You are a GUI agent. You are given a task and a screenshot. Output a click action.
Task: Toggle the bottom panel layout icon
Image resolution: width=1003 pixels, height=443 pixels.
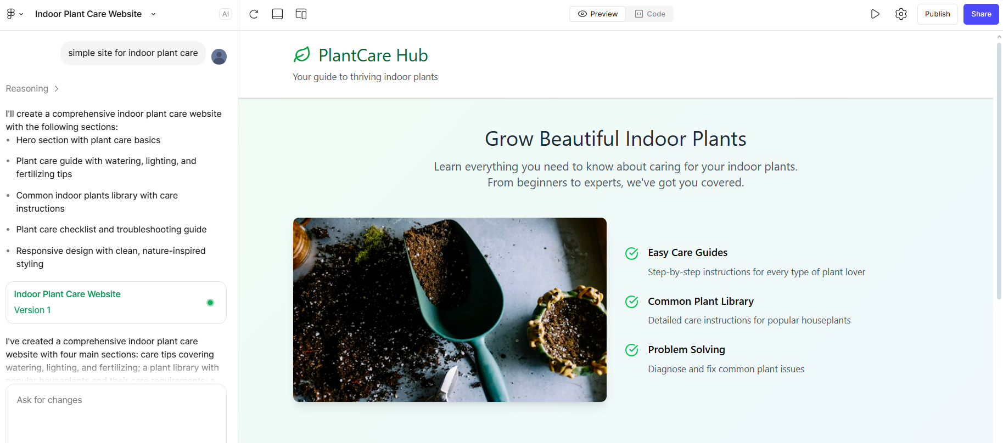[277, 14]
